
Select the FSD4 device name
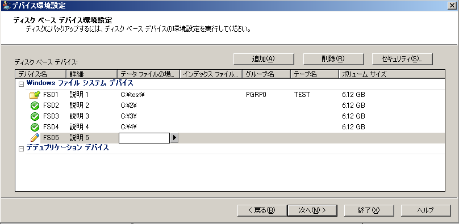(51, 128)
